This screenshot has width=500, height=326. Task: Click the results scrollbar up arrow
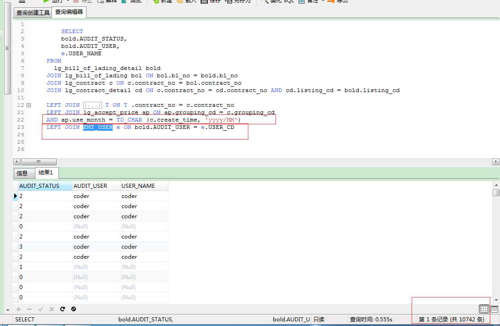496,185
